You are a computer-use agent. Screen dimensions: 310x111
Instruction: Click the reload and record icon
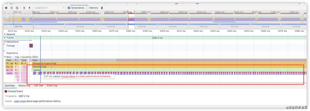(x=12, y=8)
